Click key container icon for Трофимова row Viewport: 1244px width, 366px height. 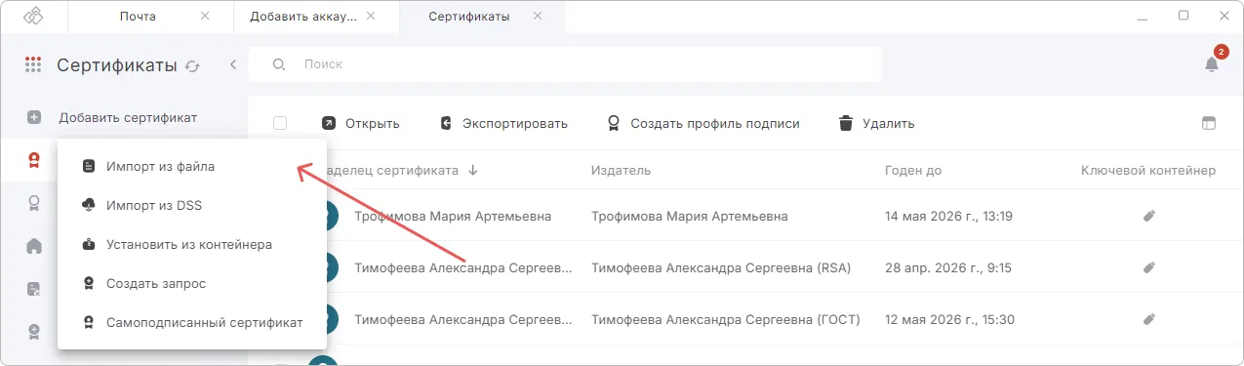coord(1149,216)
